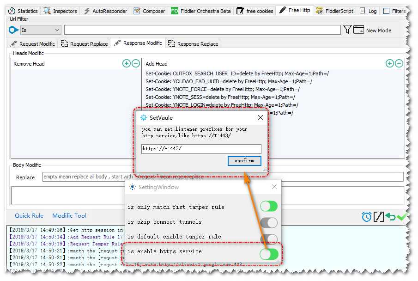Click the blue Url Filter arrow icon
Image resolution: width=418 pixels, height=281 pixels.
[x=13, y=30]
